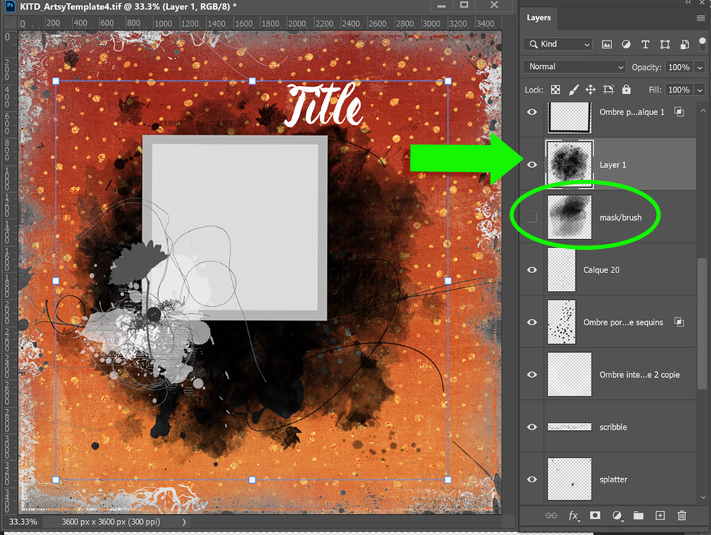Click smart object badge on Ombre por...e sequins
The image size is (711, 535).
[679, 322]
